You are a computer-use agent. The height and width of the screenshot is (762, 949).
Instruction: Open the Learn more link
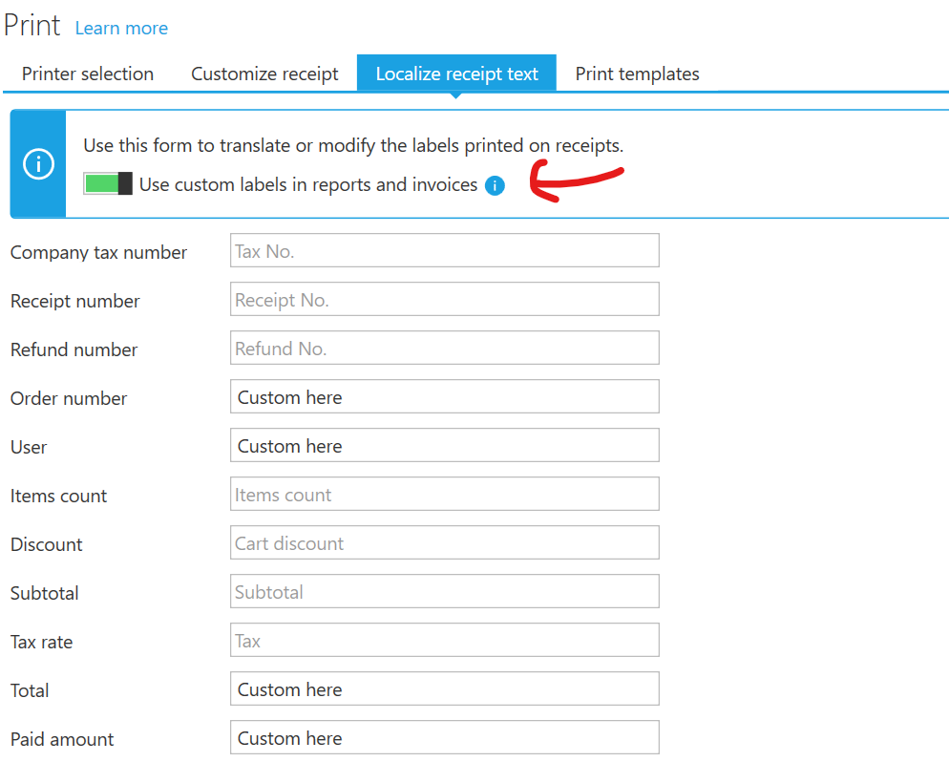pos(121,29)
